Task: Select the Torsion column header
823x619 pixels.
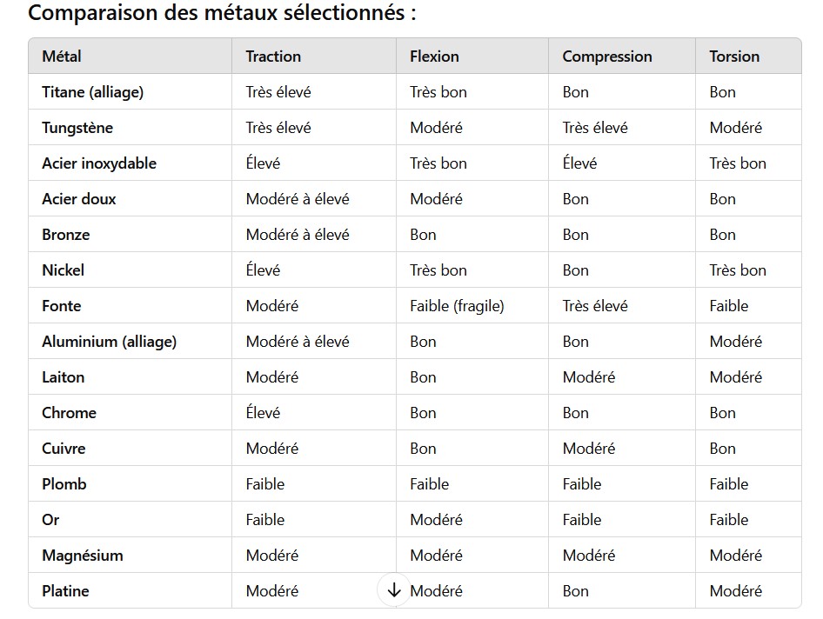Action: click(x=734, y=57)
